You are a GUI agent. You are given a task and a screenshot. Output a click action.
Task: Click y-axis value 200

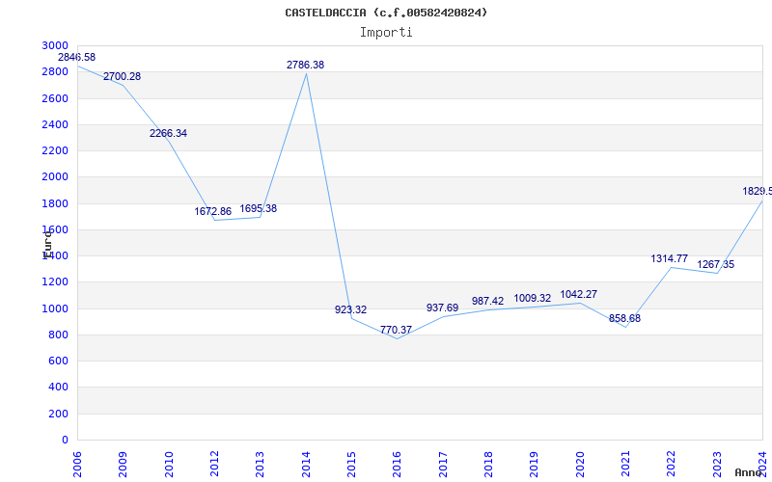pyautogui.click(x=58, y=414)
